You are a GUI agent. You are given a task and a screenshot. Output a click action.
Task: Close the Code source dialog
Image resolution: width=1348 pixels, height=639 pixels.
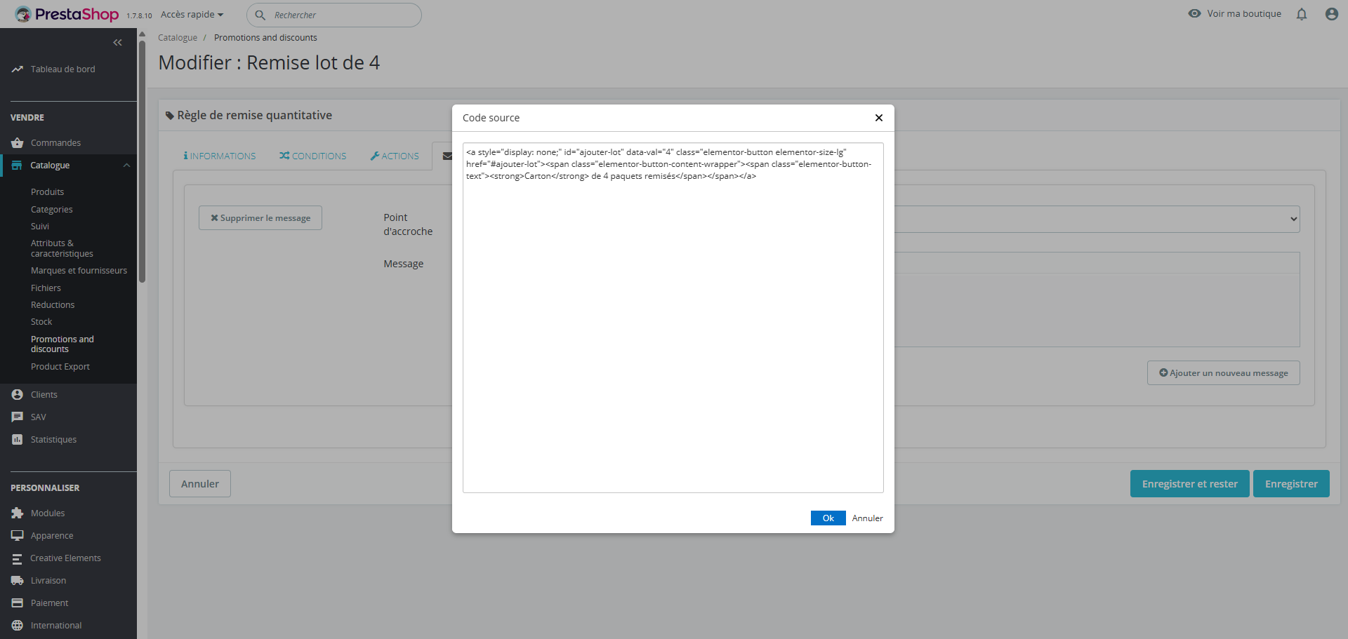tap(878, 118)
